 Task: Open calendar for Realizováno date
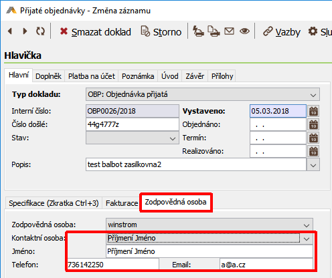(x=313, y=151)
